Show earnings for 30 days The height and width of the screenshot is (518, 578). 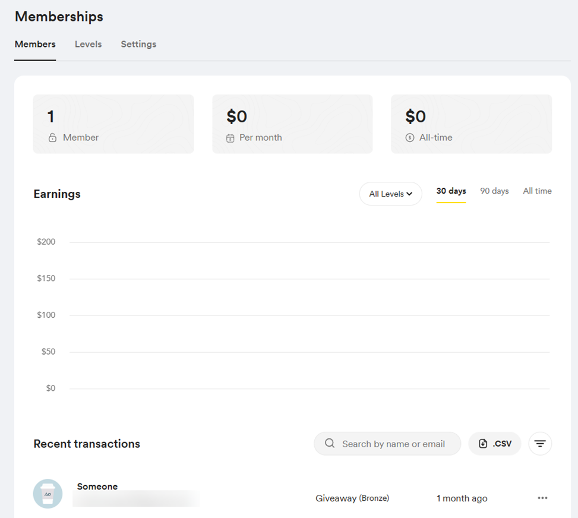pos(451,191)
